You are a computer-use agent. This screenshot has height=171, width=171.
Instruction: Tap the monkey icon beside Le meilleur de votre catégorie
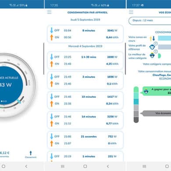coord(152,55)
